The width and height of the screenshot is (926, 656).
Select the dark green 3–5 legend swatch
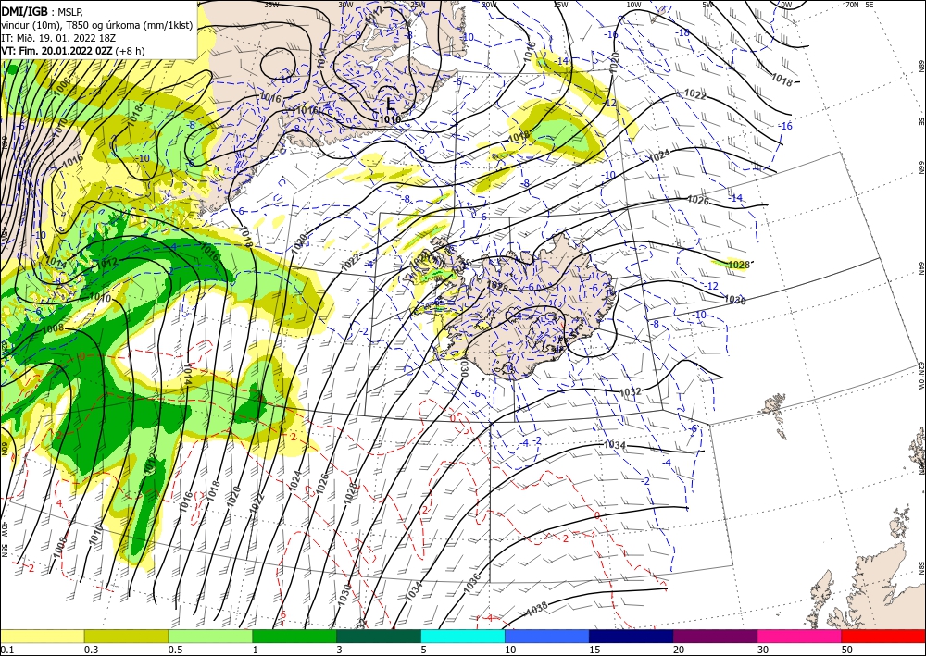(x=379, y=636)
